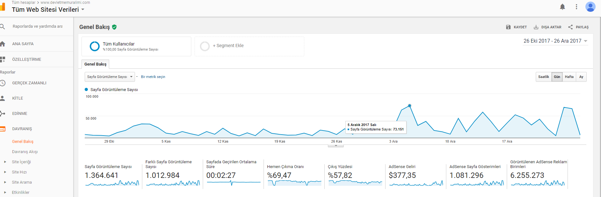Select the Genel Bakış tab

click(x=95, y=64)
